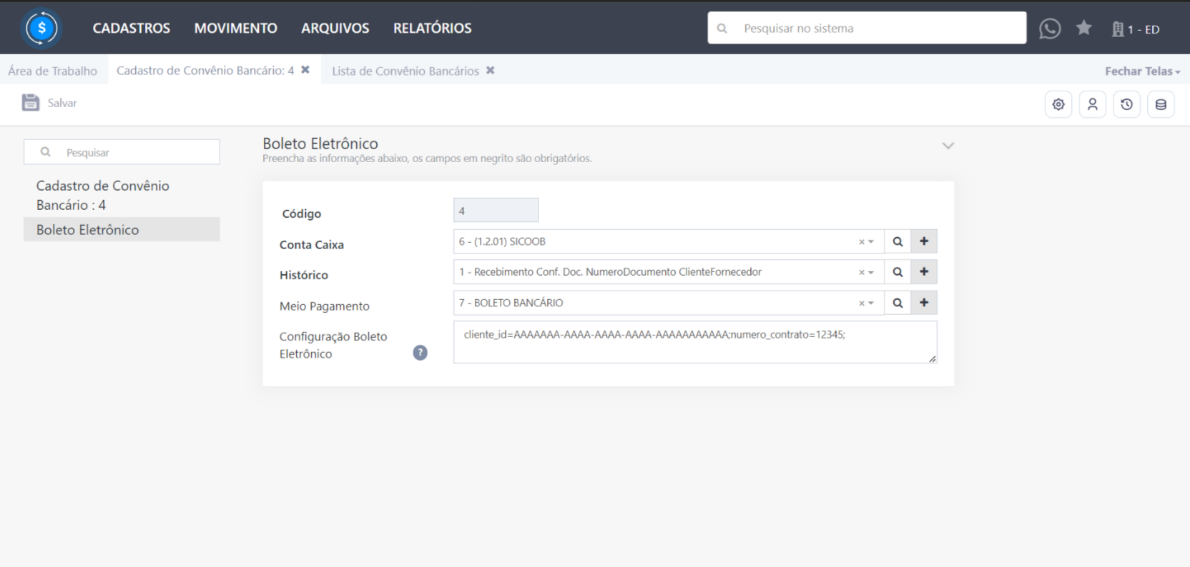Open the Conta Caixa dropdown arrow
The width and height of the screenshot is (1190, 567).
(x=871, y=242)
